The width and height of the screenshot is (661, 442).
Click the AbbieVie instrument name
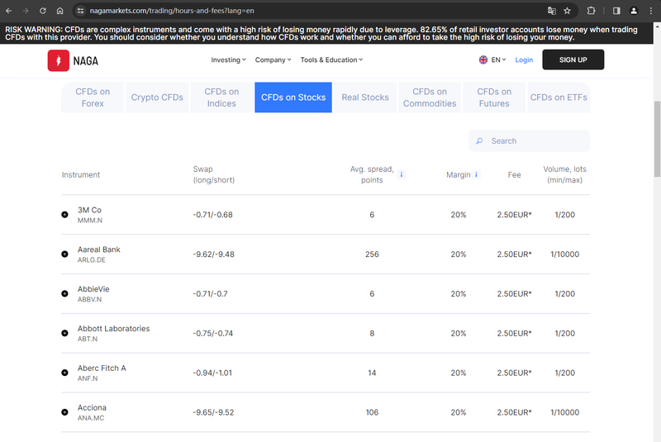(x=93, y=289)
